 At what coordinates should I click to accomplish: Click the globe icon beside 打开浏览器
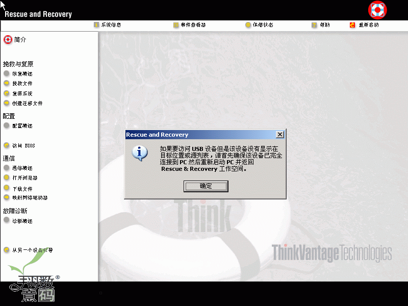[7, 177]
